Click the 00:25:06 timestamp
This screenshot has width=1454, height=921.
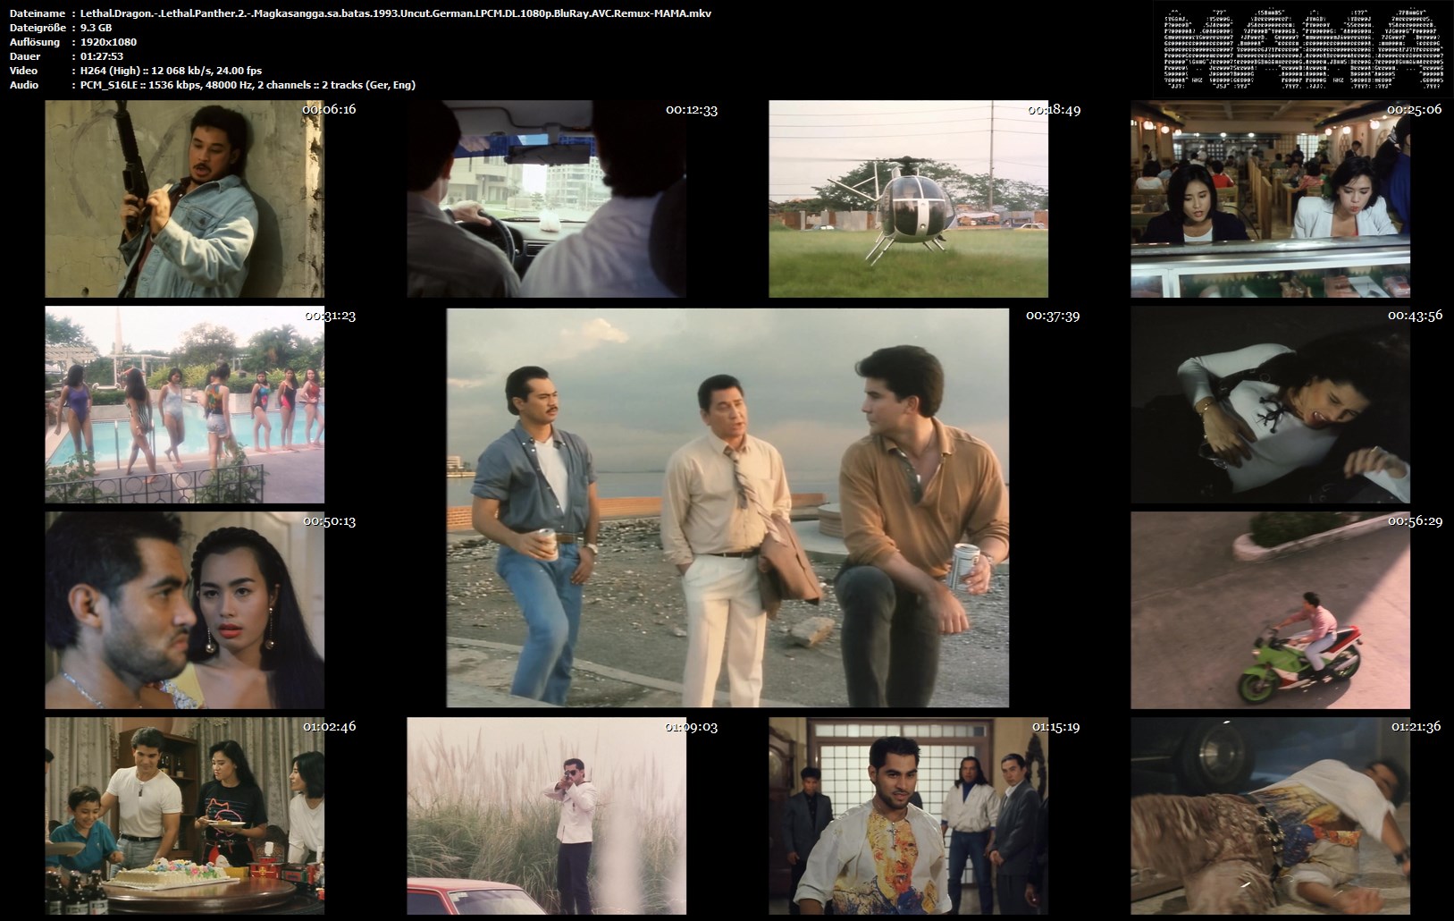pos(1415,110)
